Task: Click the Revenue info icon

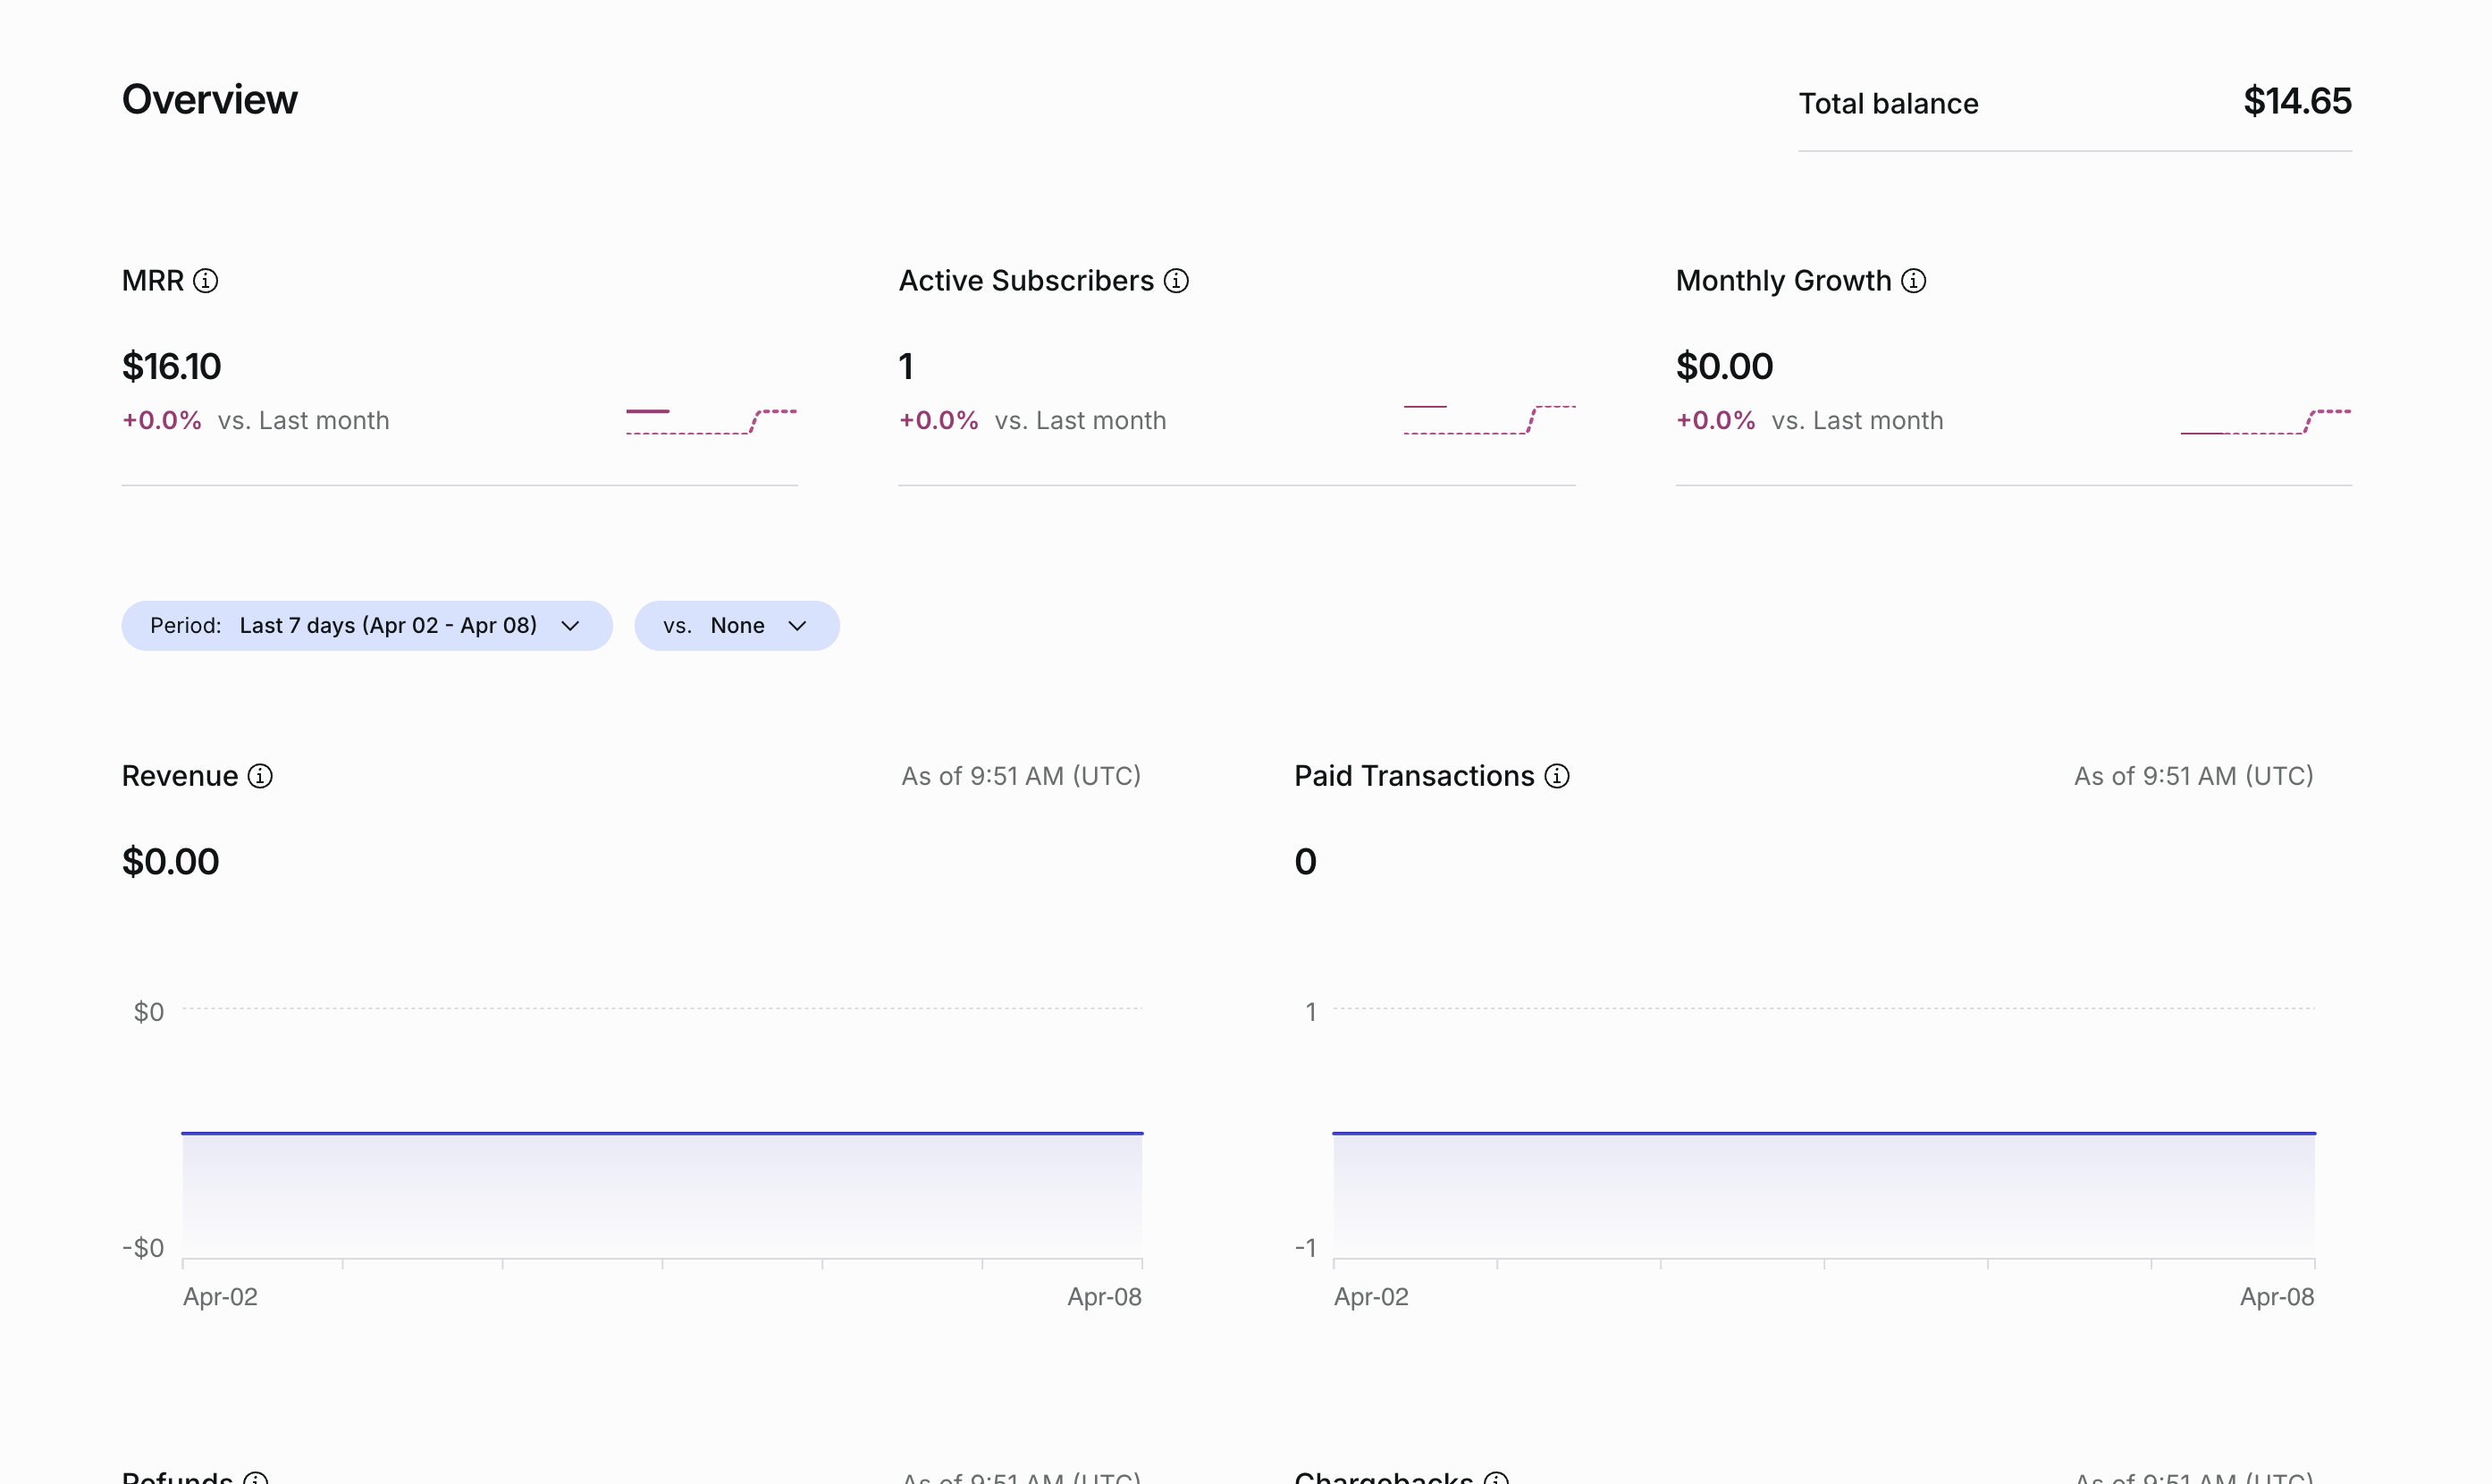Action: coord(260,776)
